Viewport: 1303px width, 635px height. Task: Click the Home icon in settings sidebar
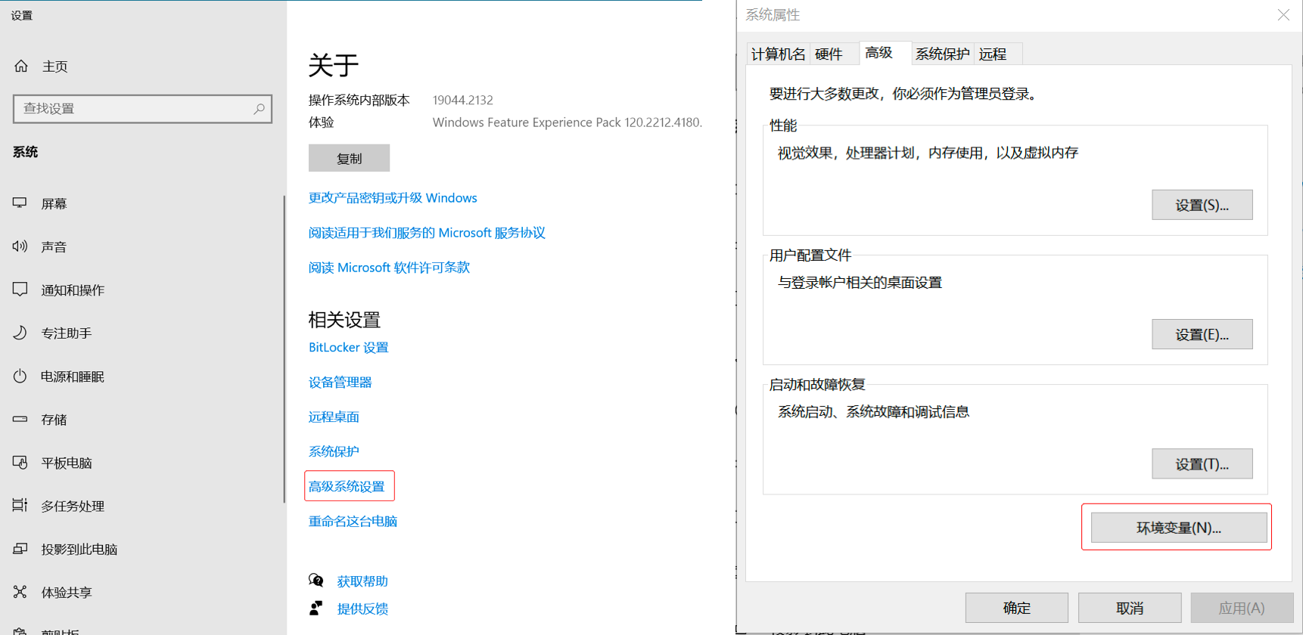pyautogui.click(x=21, y=67)
